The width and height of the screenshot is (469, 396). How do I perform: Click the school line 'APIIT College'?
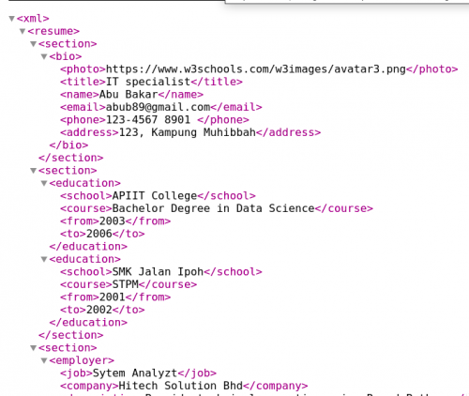pos(158,196)
